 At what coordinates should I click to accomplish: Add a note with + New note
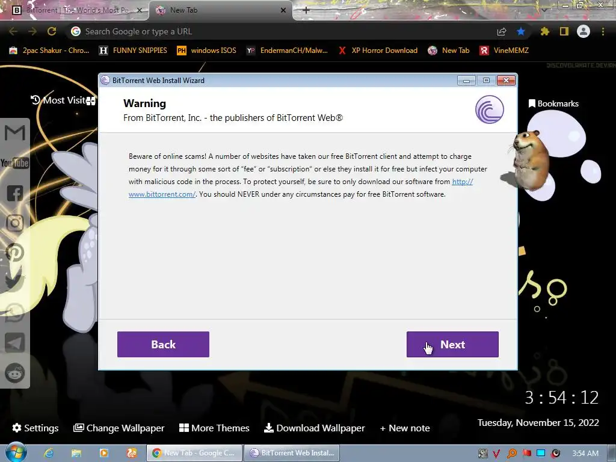point(405,428)
